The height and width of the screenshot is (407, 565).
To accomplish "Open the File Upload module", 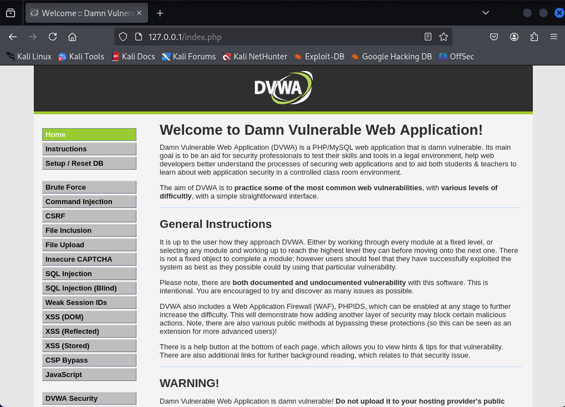I will (89, 245).
